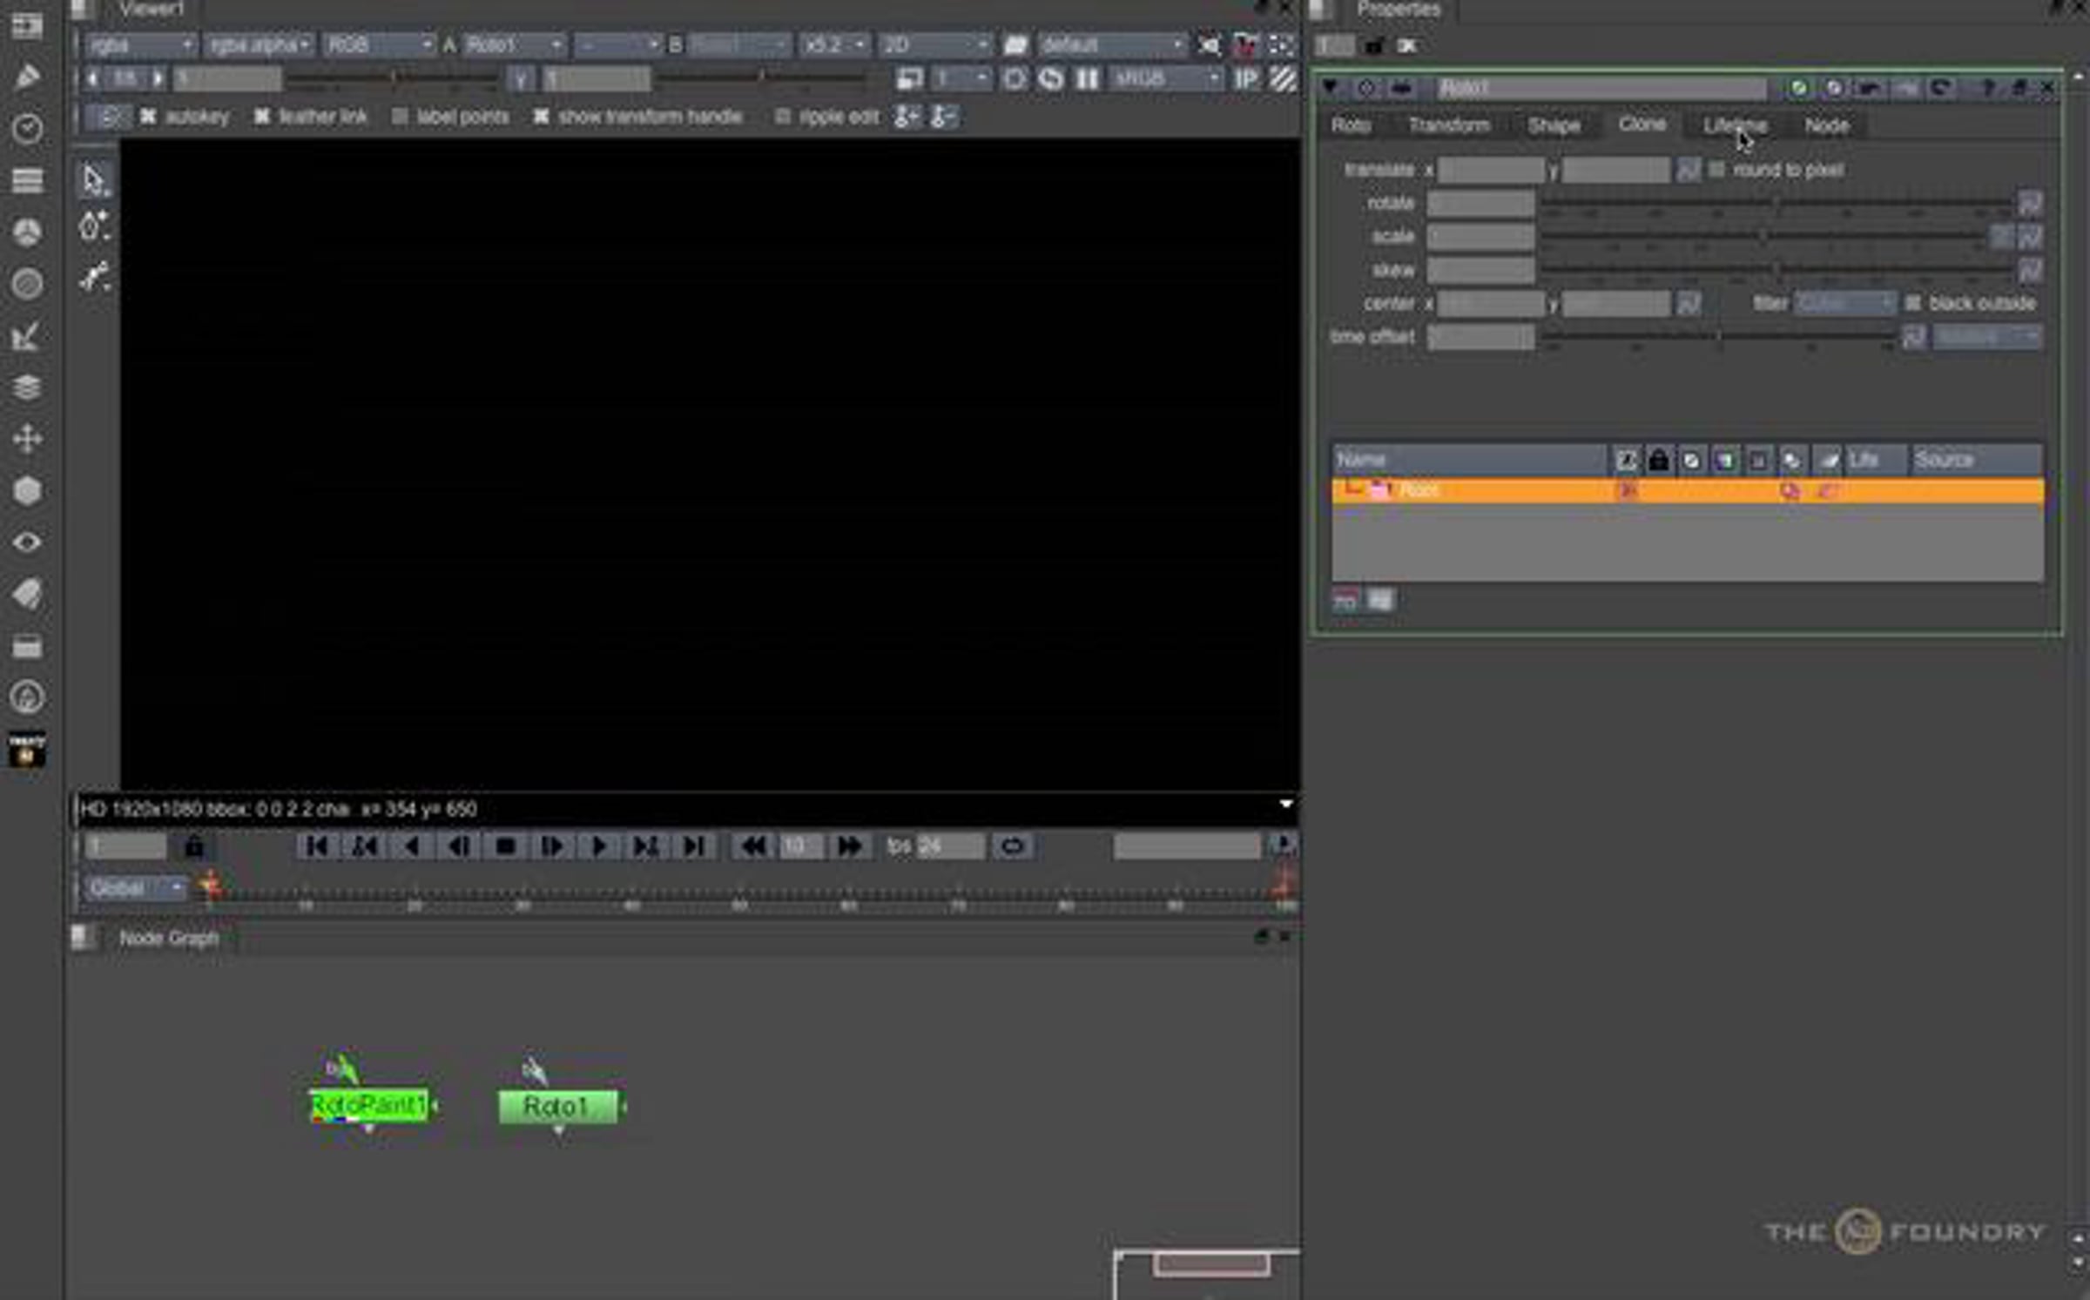Open the Transform nodes menu with move-arrows icon
Viewport: 2090px width, 1300px height.
click(27, 439)
